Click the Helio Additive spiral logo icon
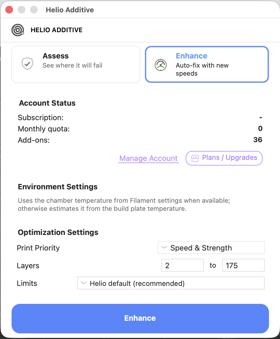 coord(18,30)
